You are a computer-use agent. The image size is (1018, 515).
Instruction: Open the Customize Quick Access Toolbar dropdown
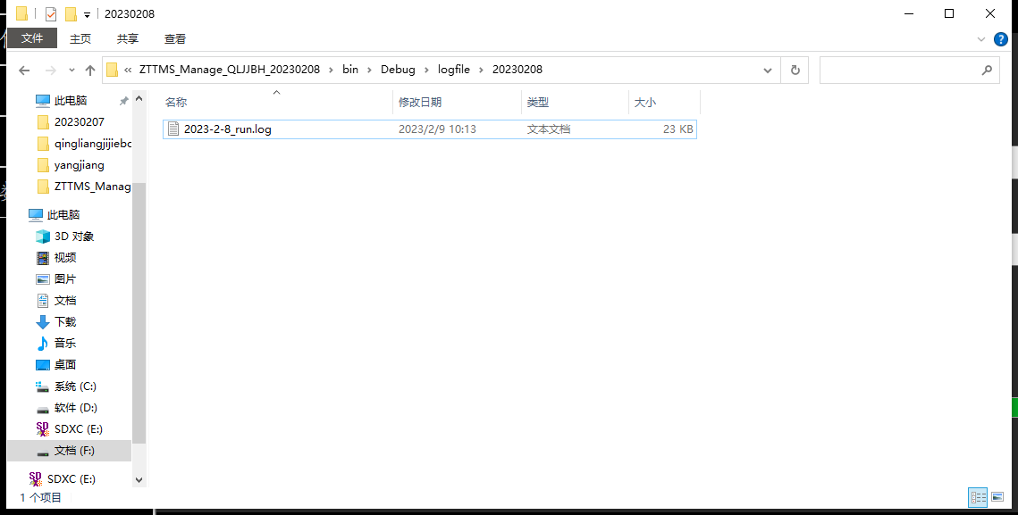coord(87,15)
